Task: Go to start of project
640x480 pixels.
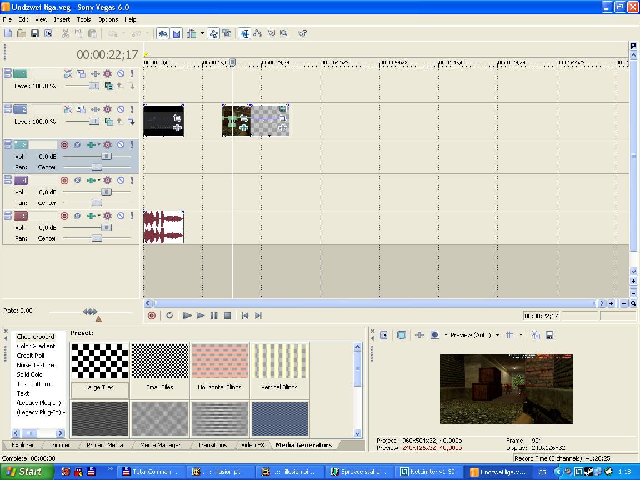Action: point(245,316)
